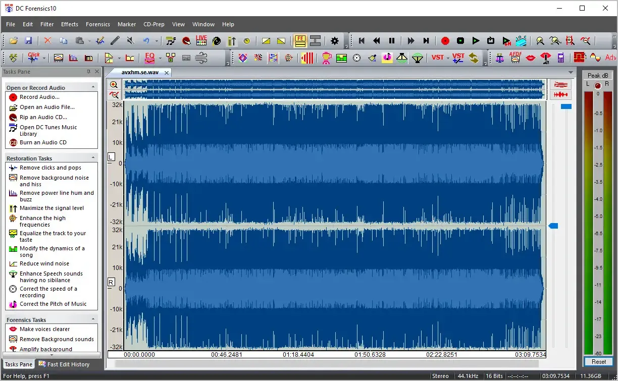618x381 pixels.
Task: Toggle the red peak indicator on meter
Action: tap(598, 85)
